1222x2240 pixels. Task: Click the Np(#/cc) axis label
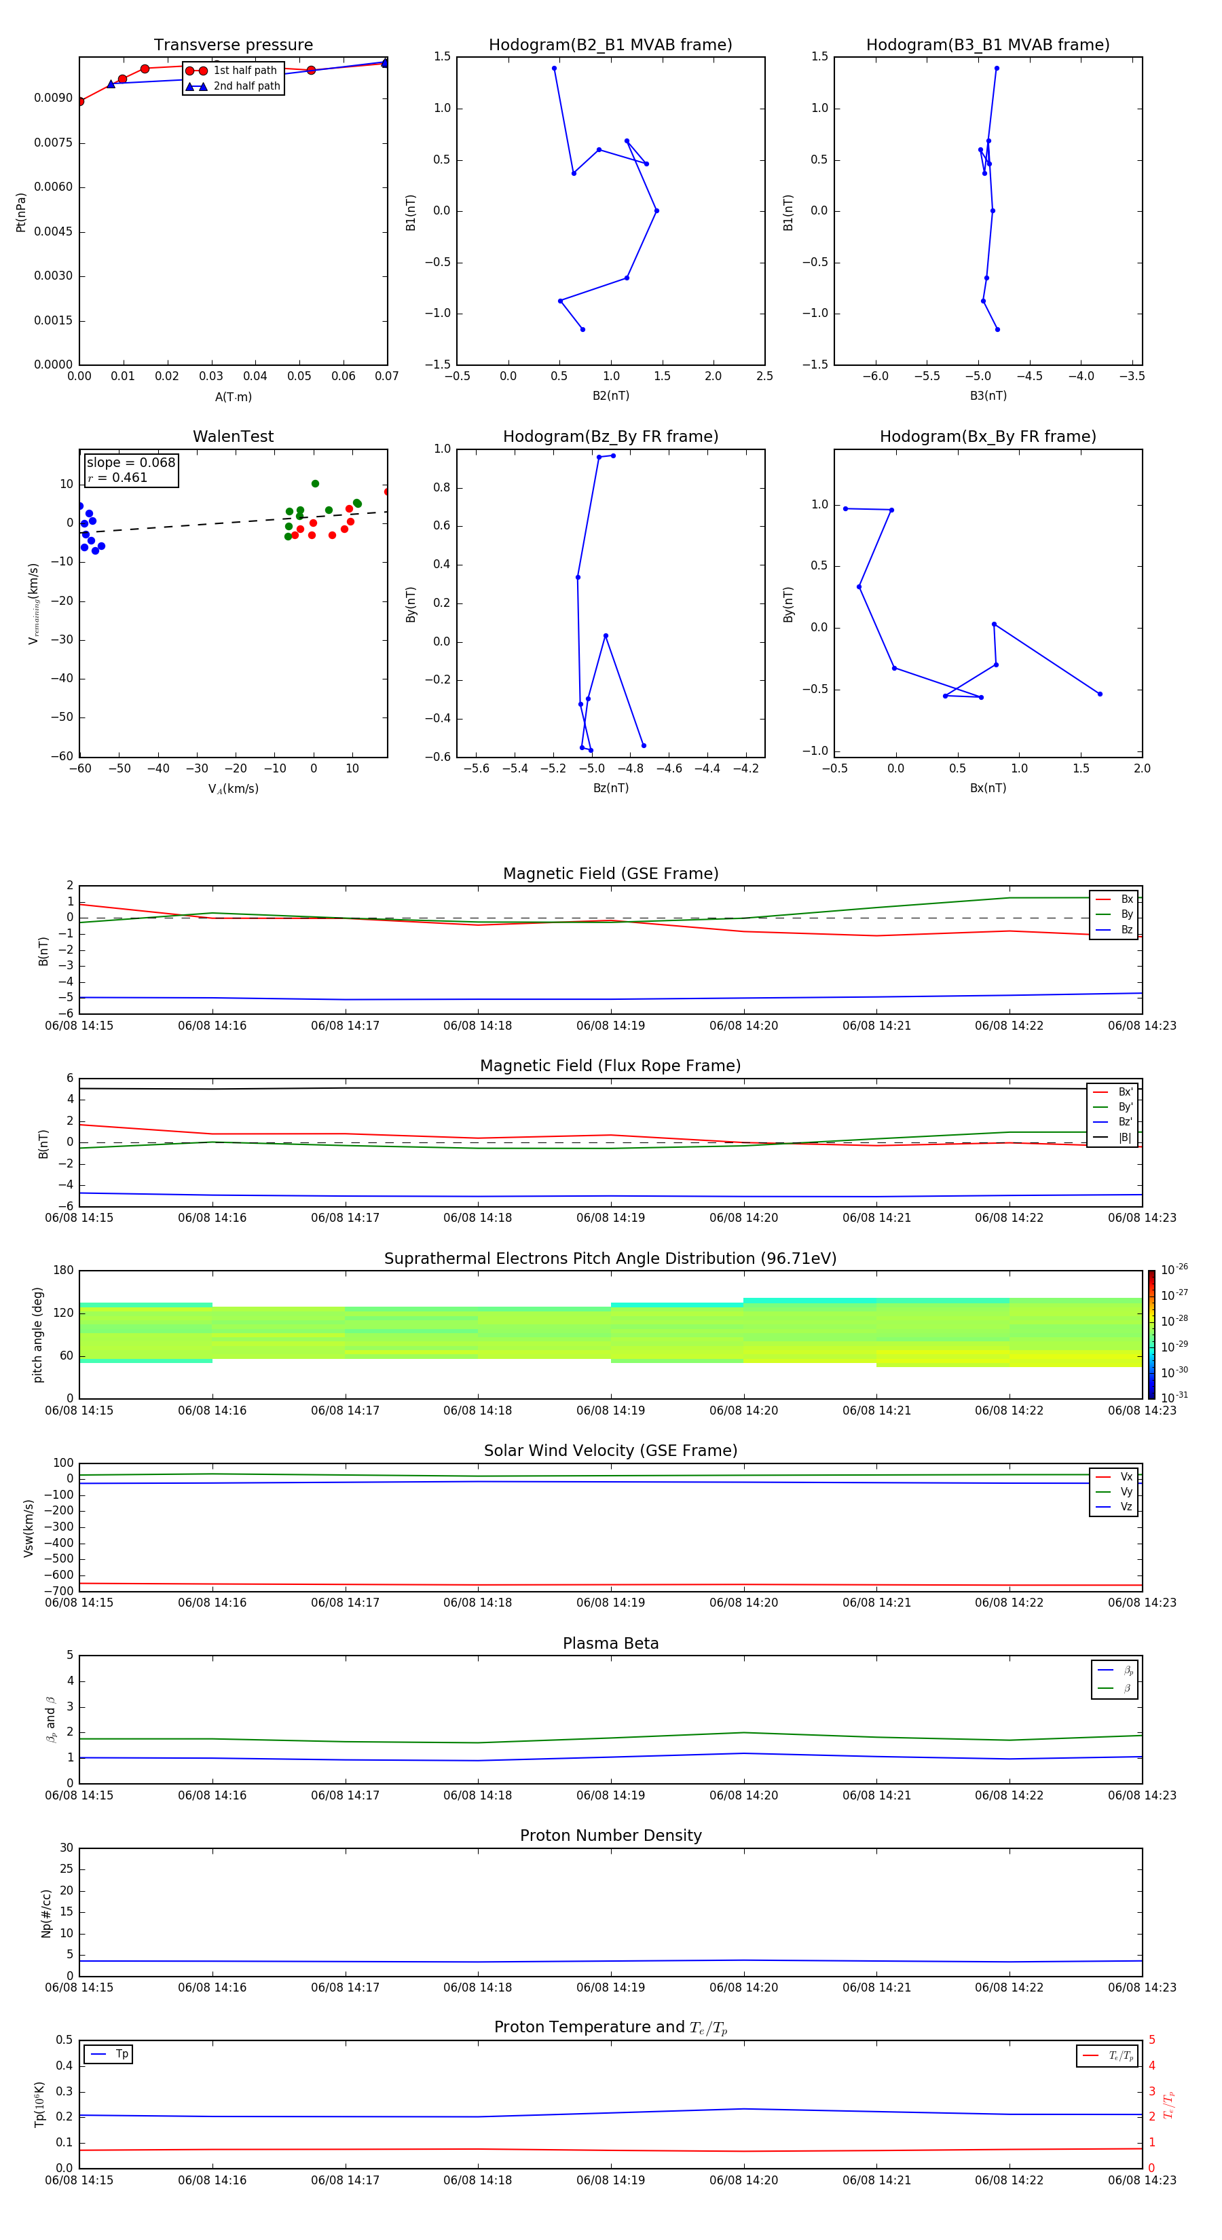(x=46, y=1913)
